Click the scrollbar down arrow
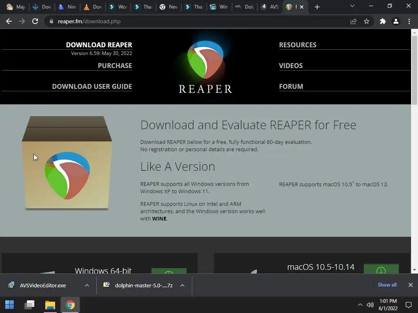Image resolution: width=418 pixels, height=313 pixels. tap(414, 270)
